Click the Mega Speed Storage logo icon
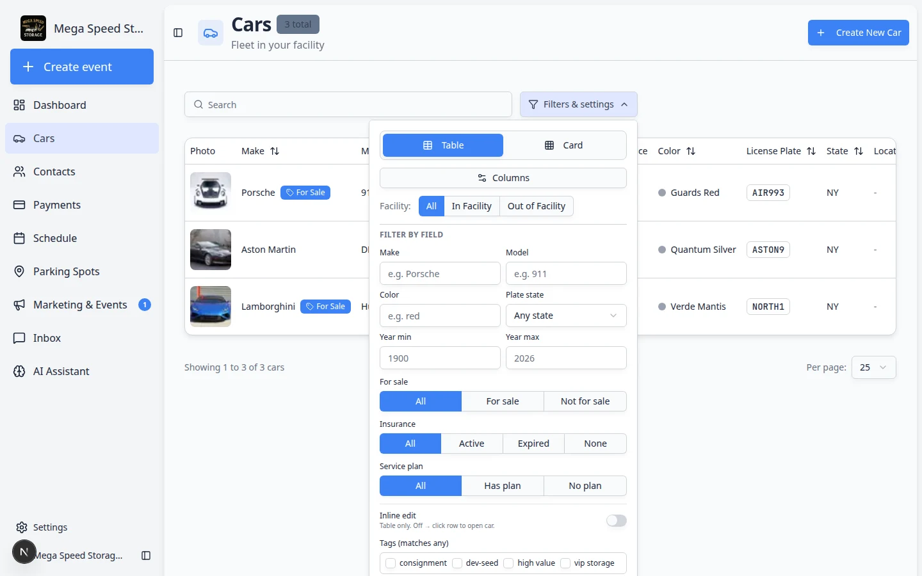 point(33,28)
